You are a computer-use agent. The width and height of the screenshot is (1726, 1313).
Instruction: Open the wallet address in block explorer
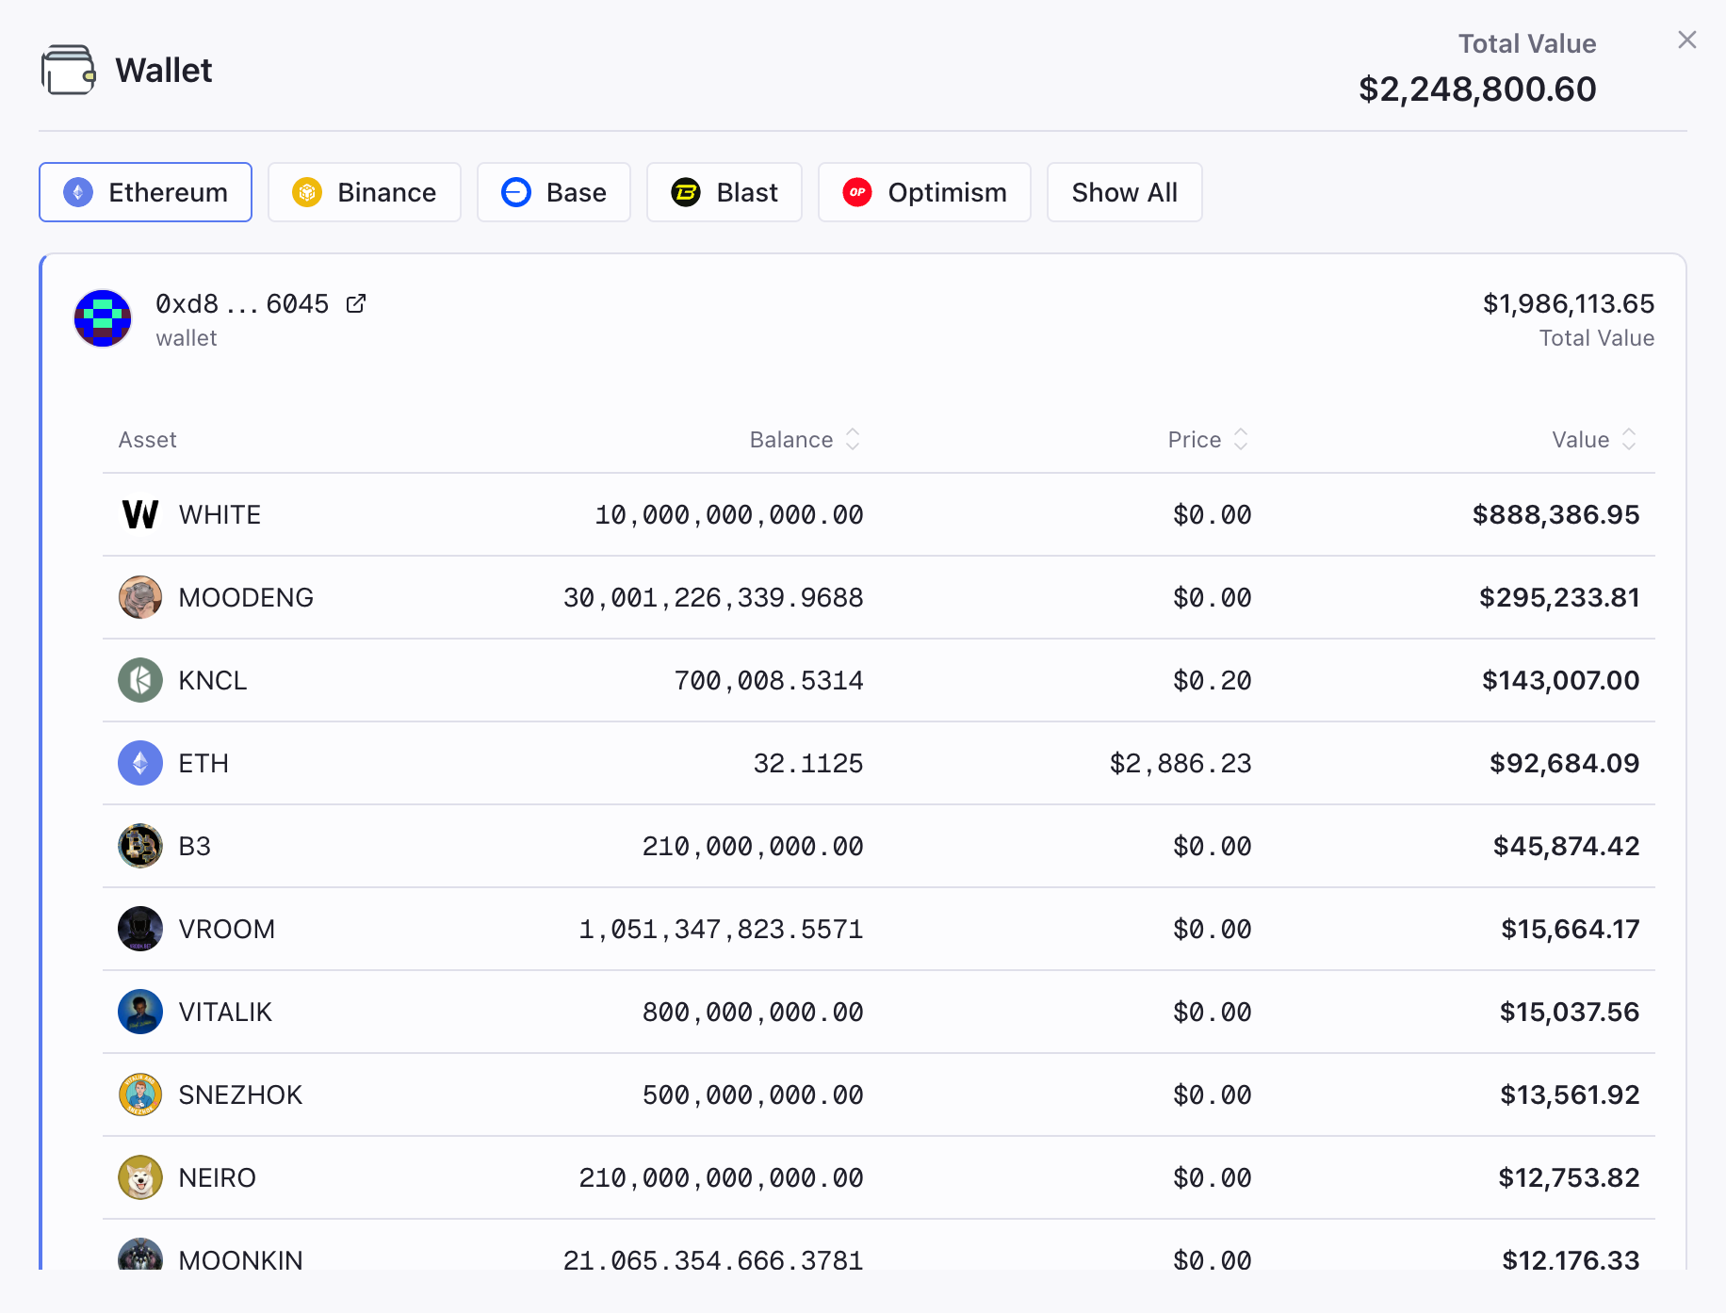(356, 303)
